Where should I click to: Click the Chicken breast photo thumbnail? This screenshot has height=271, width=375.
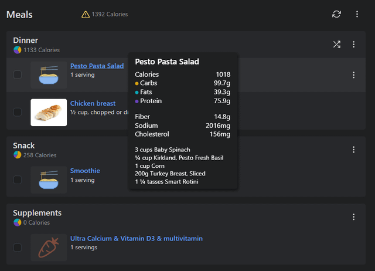[x=49, y=112]
